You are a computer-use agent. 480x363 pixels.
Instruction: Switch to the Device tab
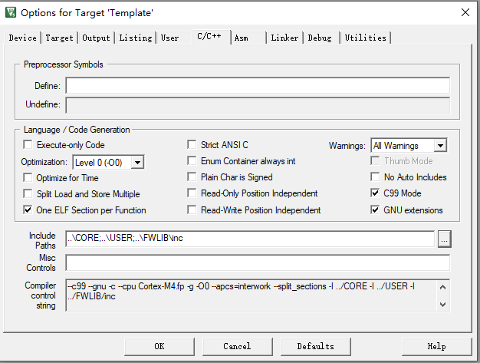tap(23, 38)
